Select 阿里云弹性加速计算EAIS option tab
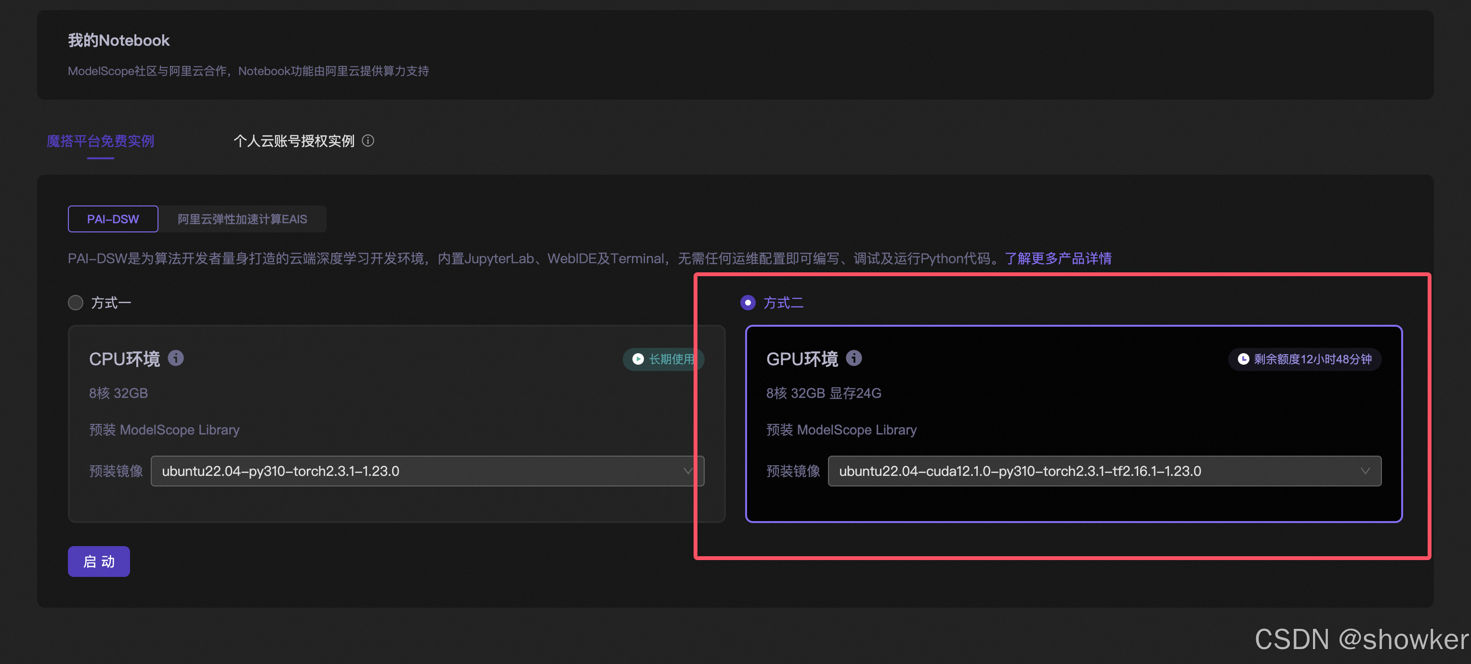The width and height of the screenshot is (1471, 664). 242,219
